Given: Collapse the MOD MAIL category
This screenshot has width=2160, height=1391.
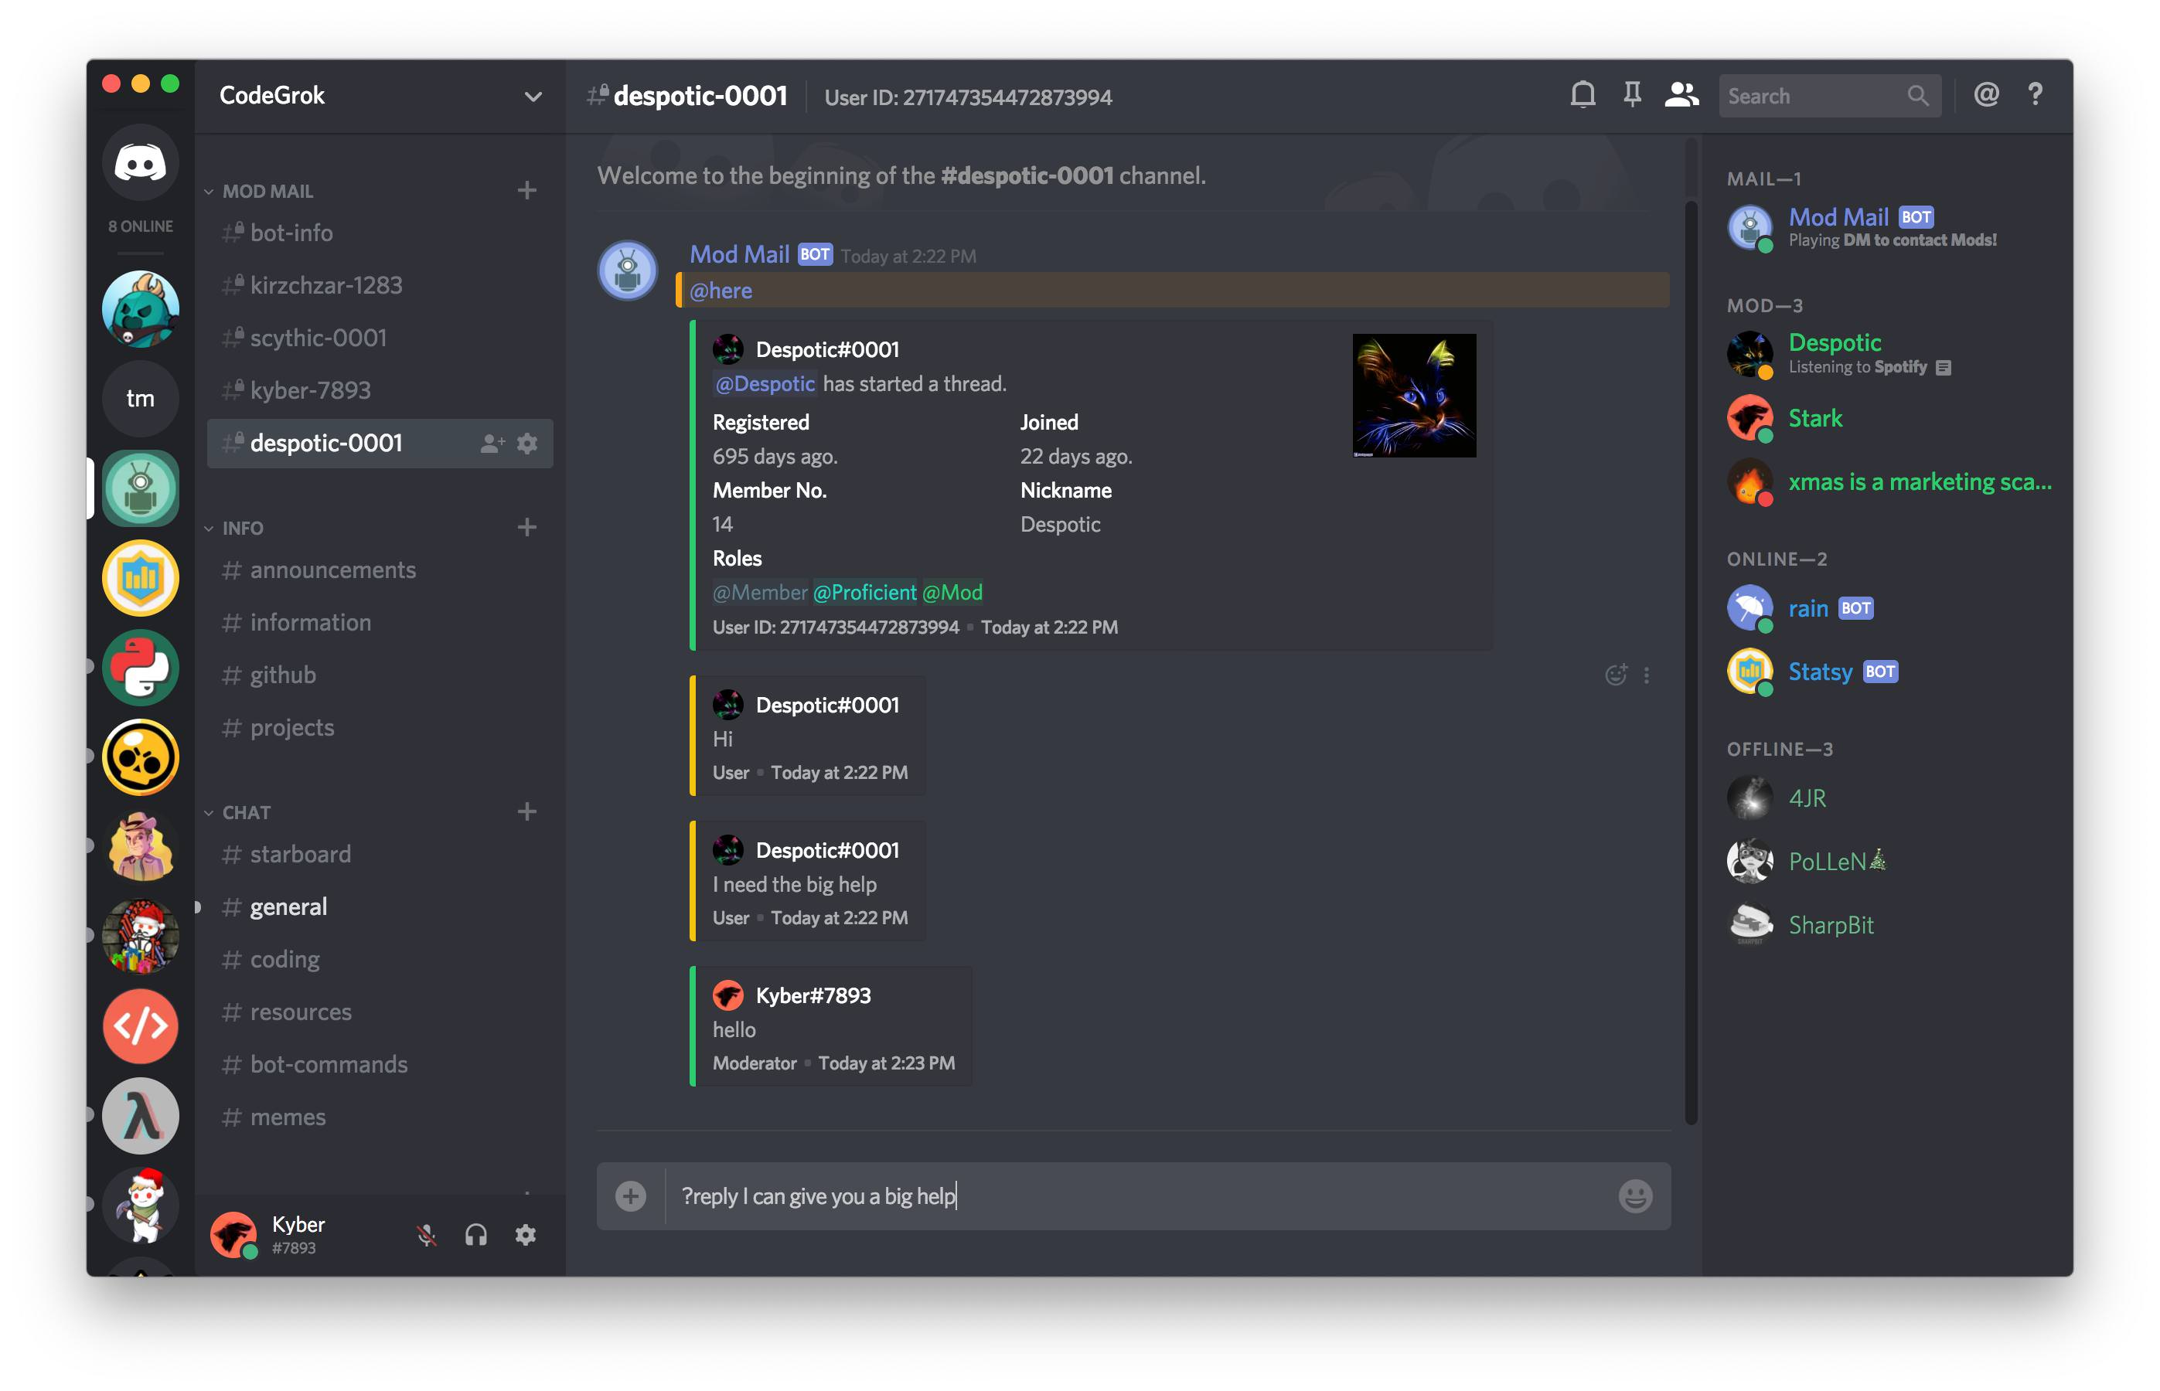Looking at the screenshot, I should coord(267,192).
